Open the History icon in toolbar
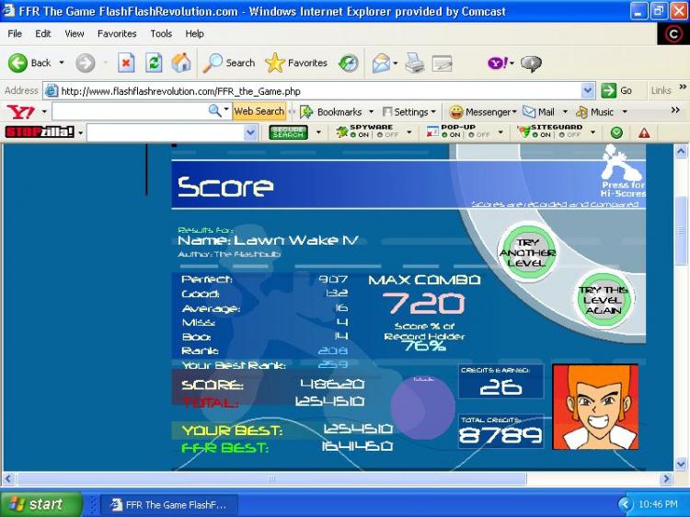The height and width of the screenshot is (517, 690). coord(348,63)
